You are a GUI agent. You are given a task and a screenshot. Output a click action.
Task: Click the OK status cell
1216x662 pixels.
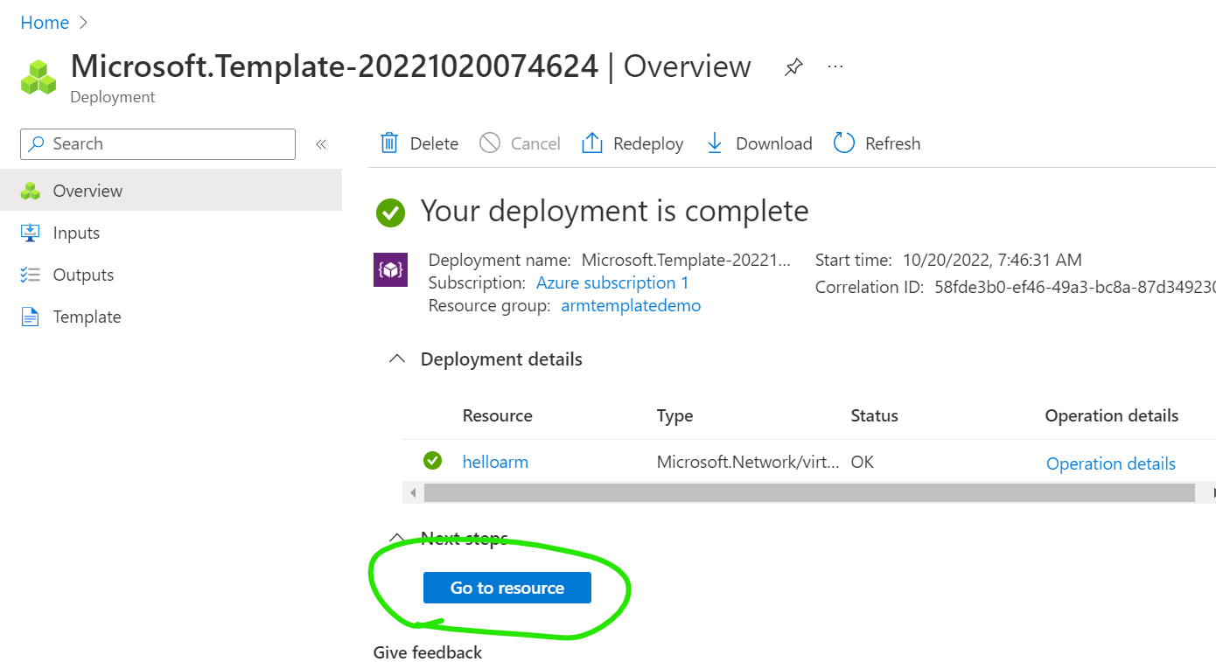(x=863, y=462)
